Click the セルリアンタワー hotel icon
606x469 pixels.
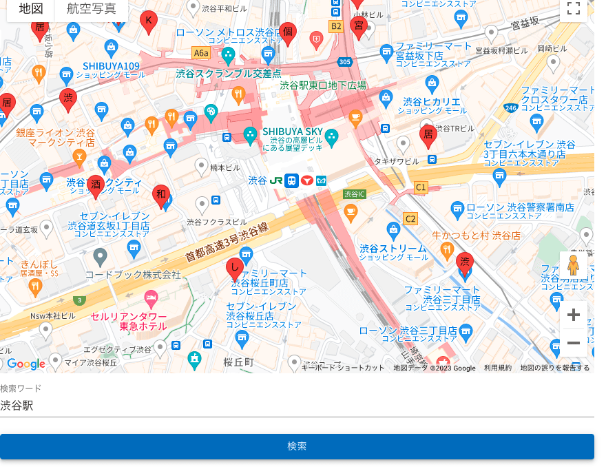[151, 299]
